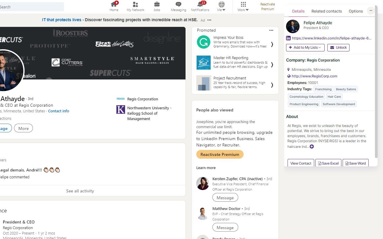The image size is (383, 239).
Task: Minimize the extension panel
Action: (x=371, y=10)
